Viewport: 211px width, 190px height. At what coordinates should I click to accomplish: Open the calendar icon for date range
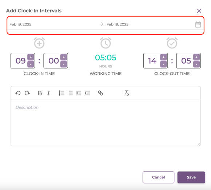198,24
